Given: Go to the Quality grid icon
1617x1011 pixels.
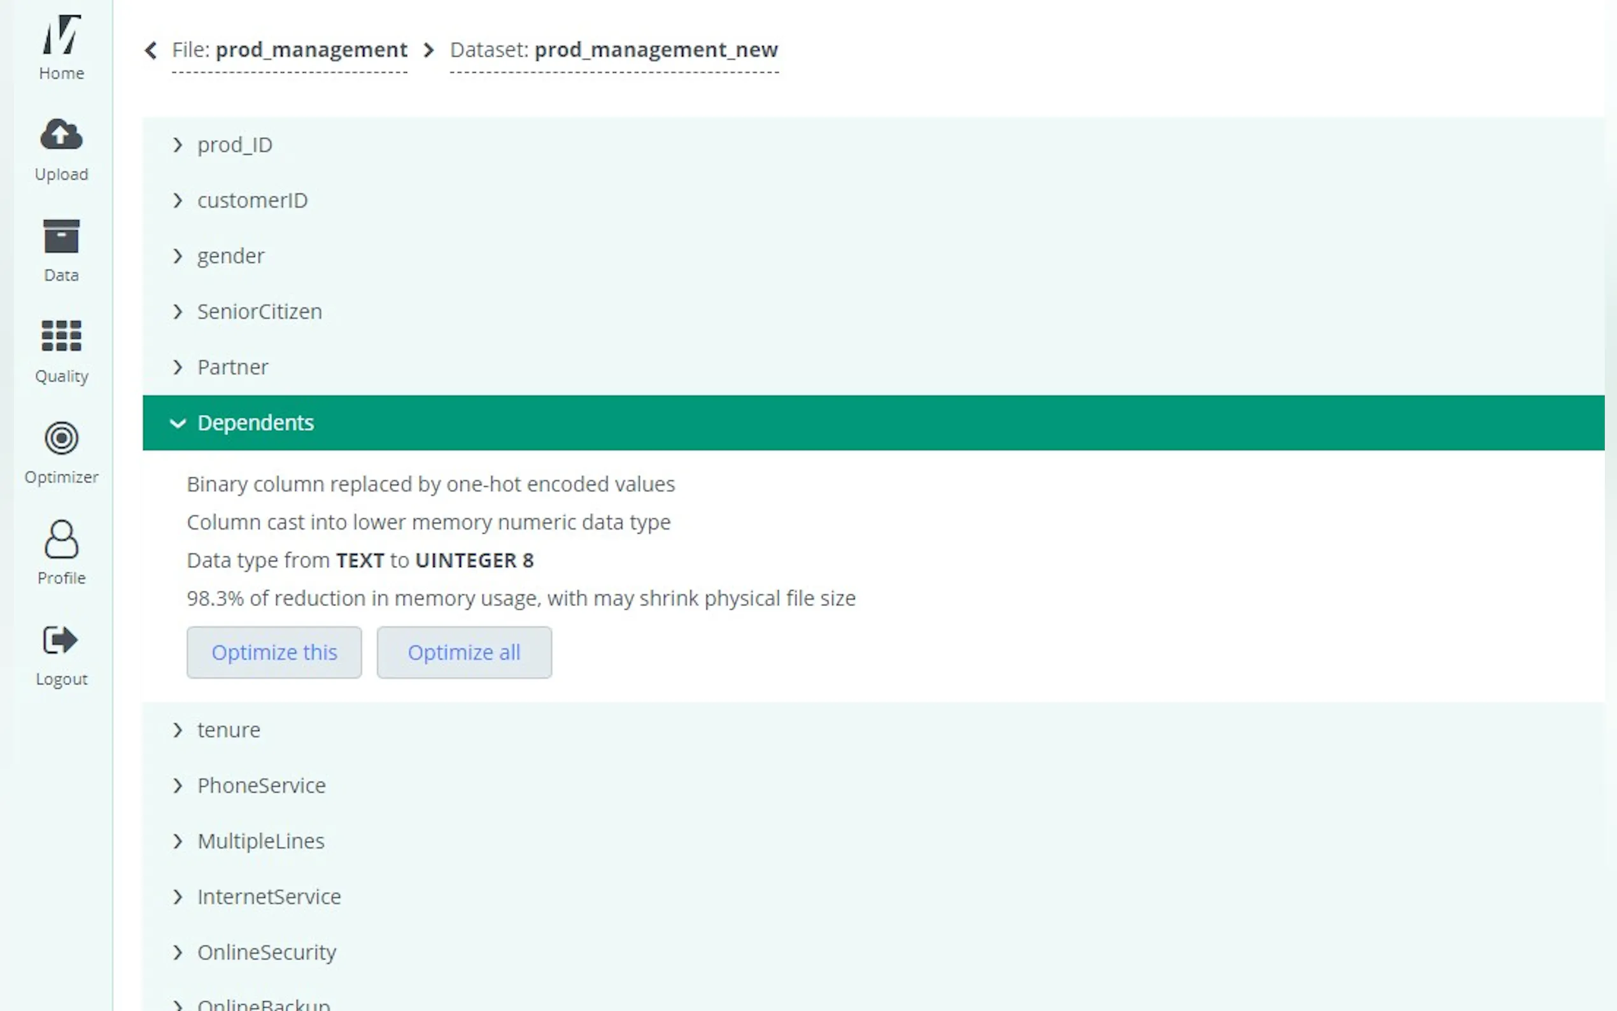Looking at the screenshot, I should tap(61, 336).
